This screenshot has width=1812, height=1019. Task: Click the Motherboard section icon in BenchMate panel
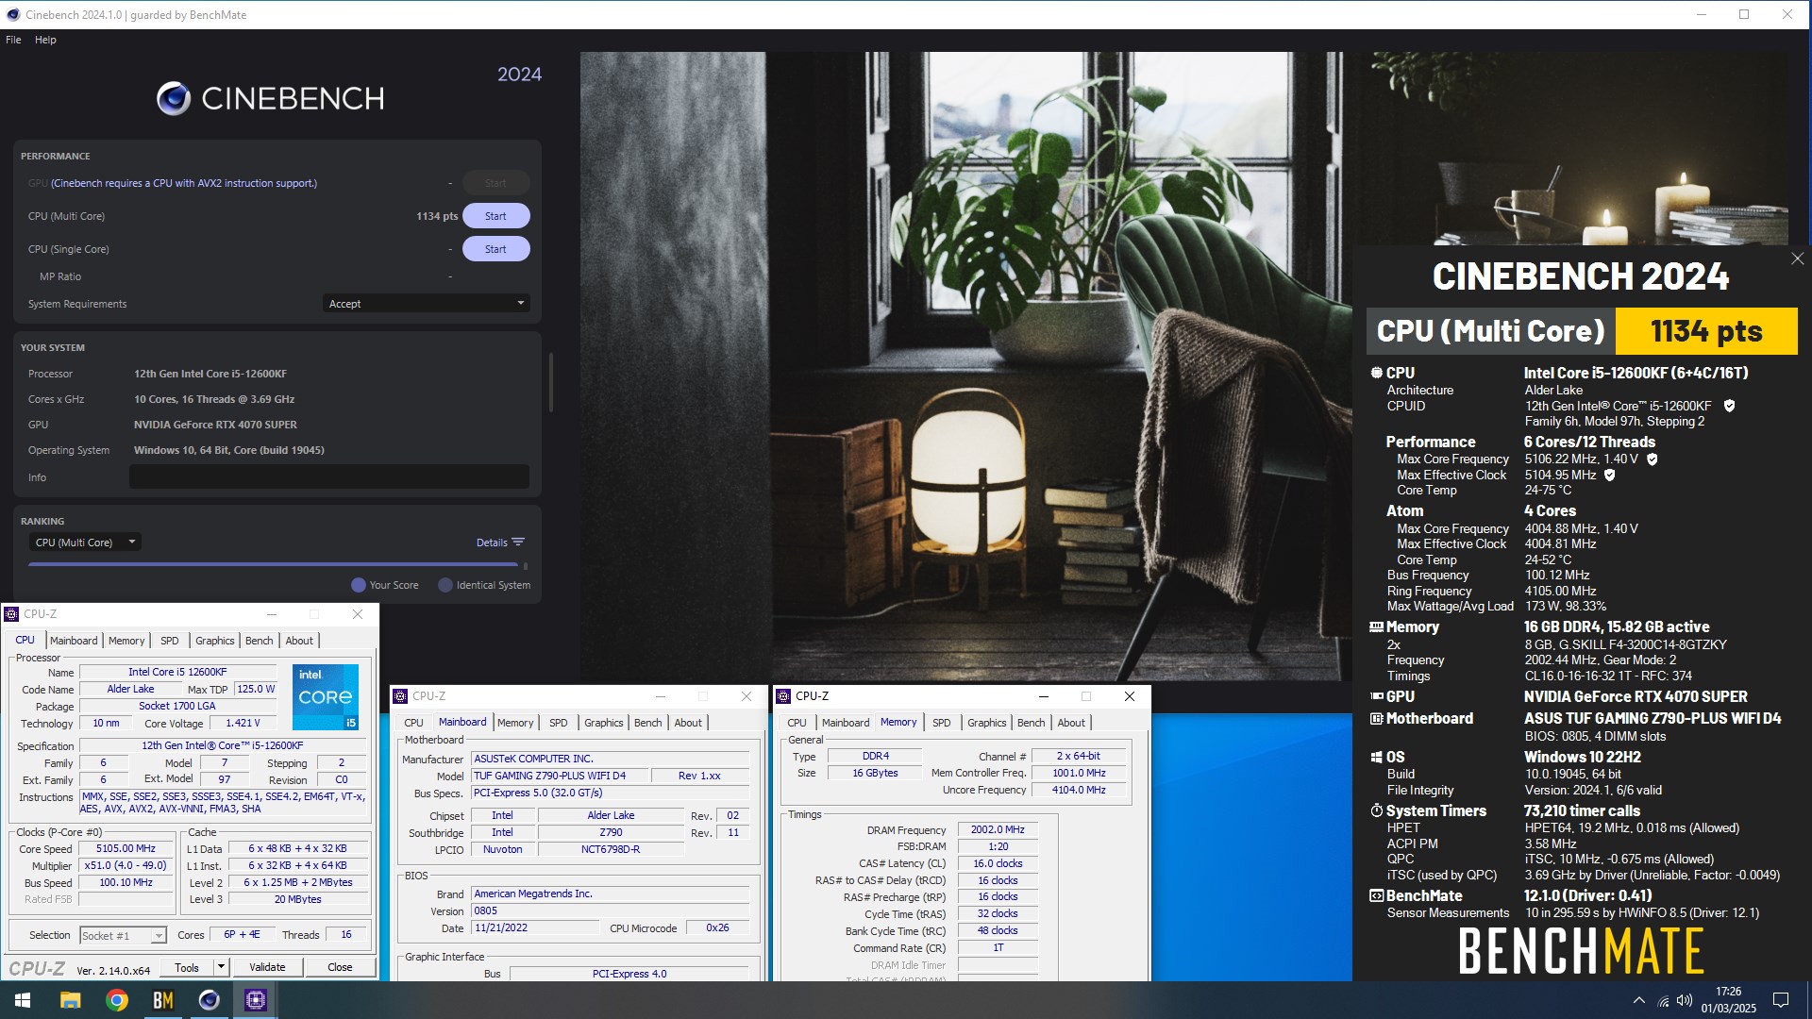1376,719
